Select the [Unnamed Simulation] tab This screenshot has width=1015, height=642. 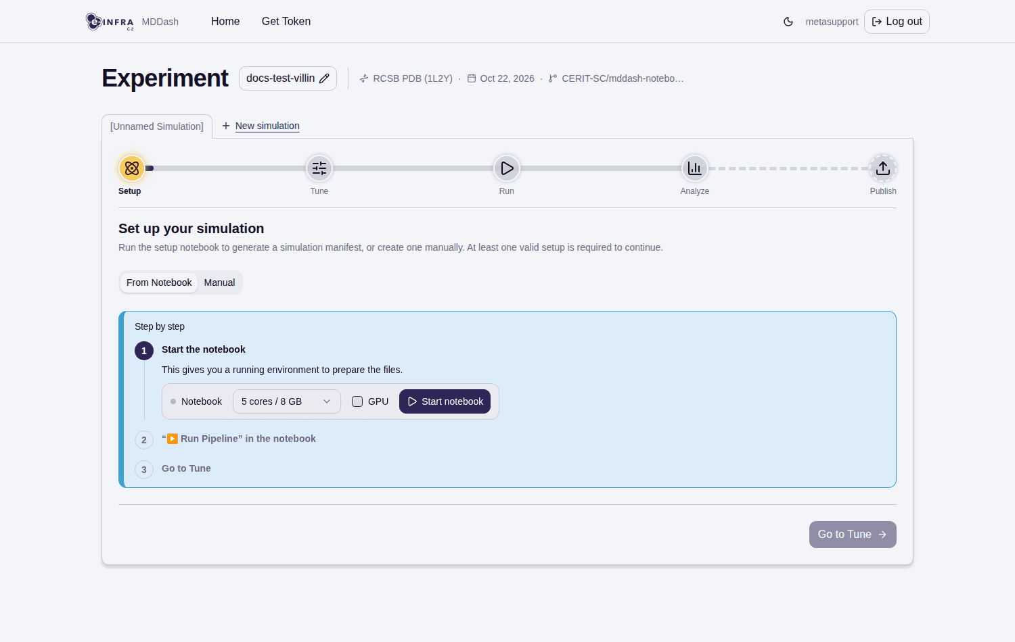[x=157, y=126]
